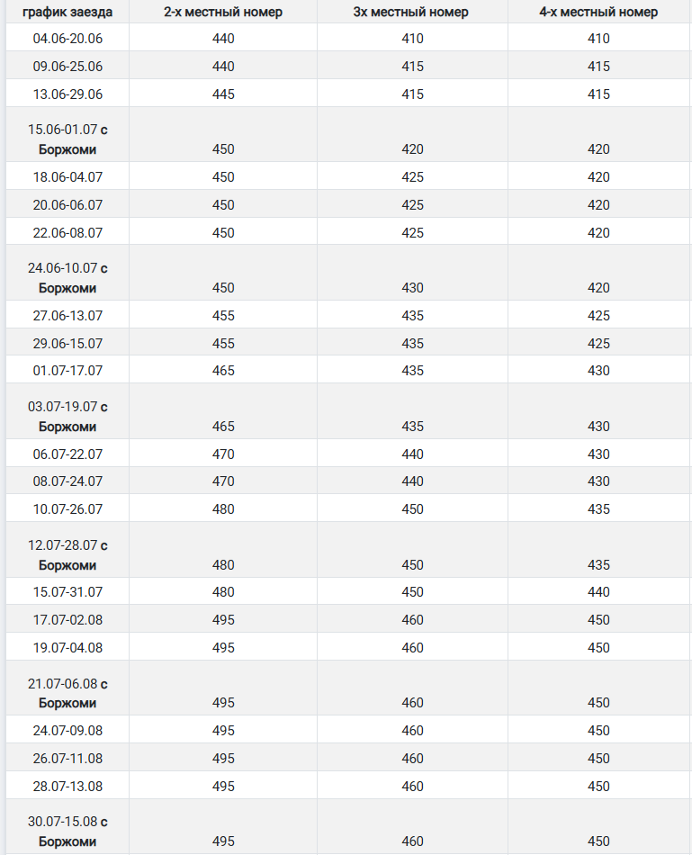Screen dimensions: 692x855
Task: Select the "30.07-15.08 с Боржоми" date cell
Action: click(x=67, y=832)
